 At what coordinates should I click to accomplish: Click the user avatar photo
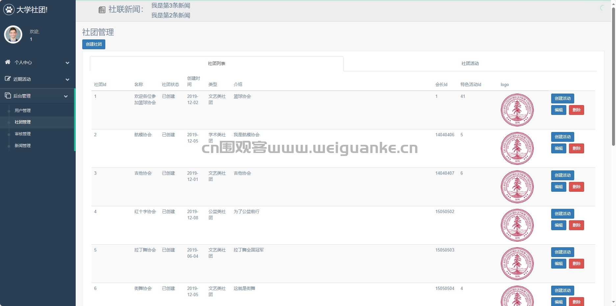[13, 34]
